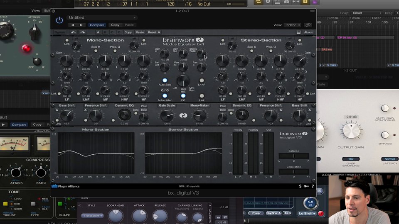Open the Transparent style dropdown
The image size is (399, 224).
coord(92,216)
